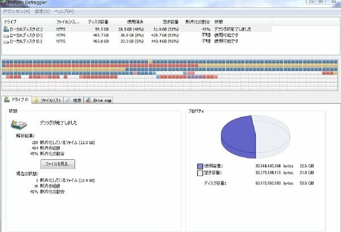
Task: Click the ローカルディスク (E:) row name
Action: click(26, 41)
